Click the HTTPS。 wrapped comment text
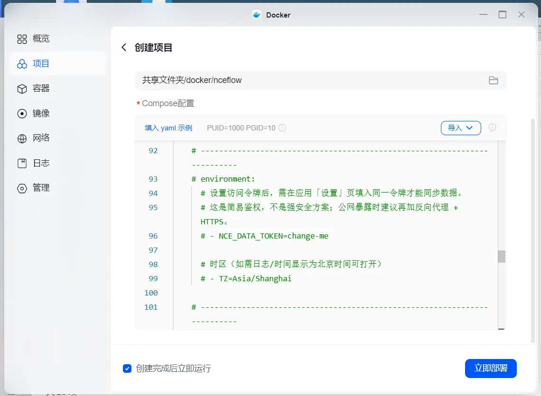The width and height of the screenshot is (541, 396). [x=214, y=222]
